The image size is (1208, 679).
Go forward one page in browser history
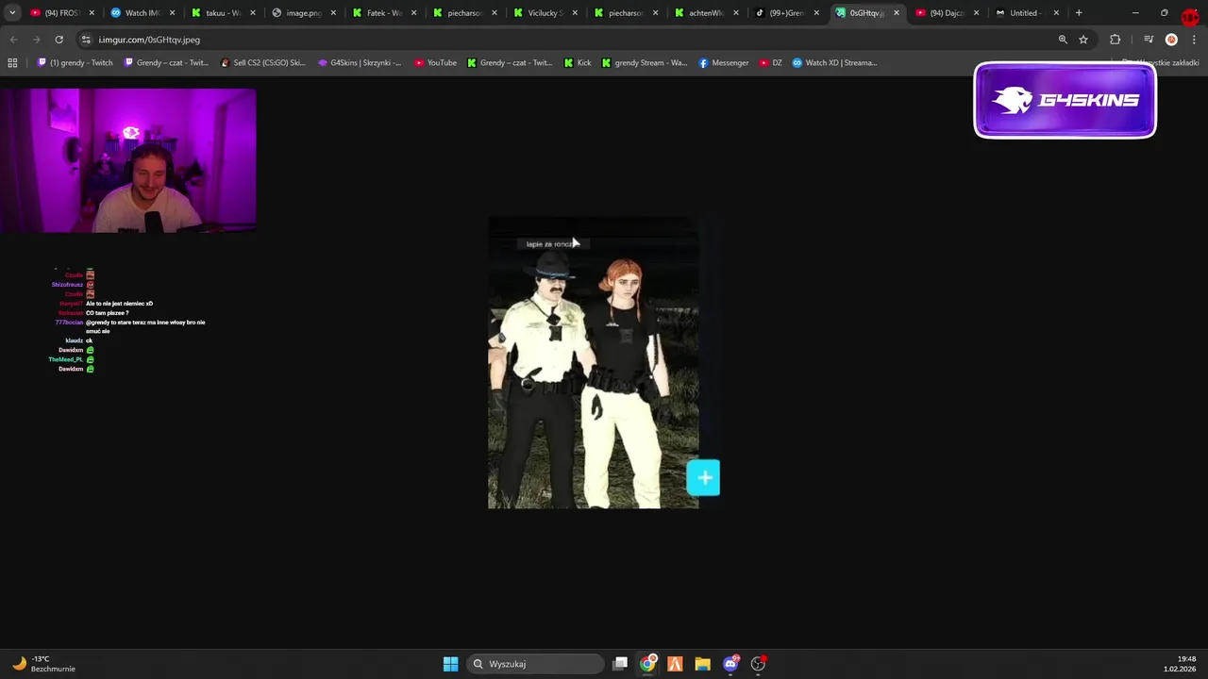[x=36, y=40]
